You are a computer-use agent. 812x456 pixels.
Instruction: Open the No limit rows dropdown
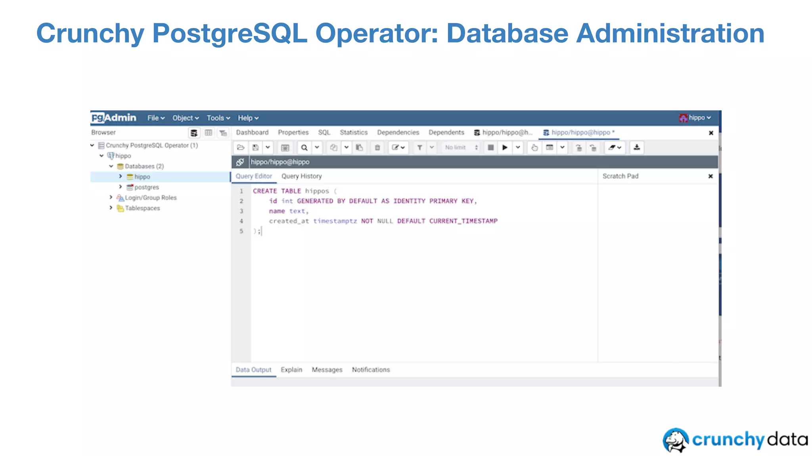tap(461, 148)
